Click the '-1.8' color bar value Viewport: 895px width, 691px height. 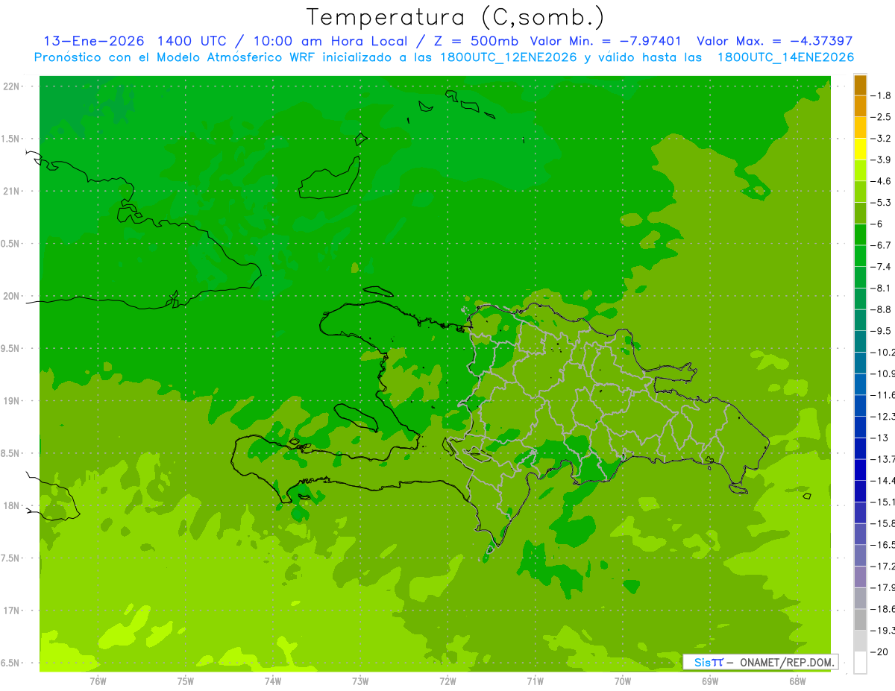[881, 96]
